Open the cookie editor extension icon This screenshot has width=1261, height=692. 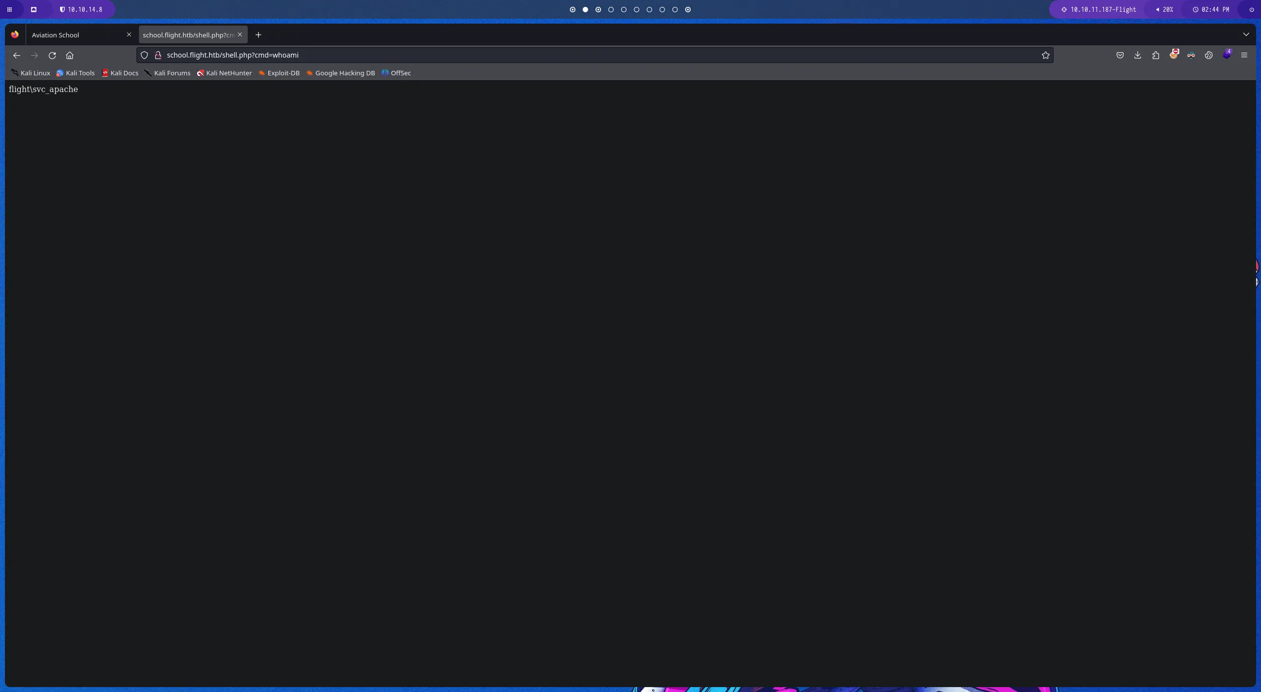pyautogui.click(x=1209, y=55)
